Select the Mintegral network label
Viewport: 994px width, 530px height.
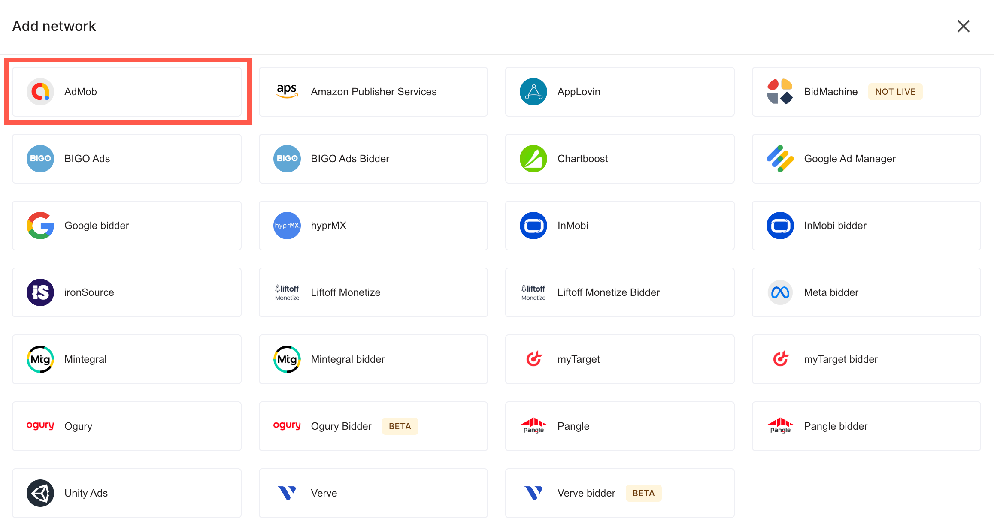coord(85,359)
